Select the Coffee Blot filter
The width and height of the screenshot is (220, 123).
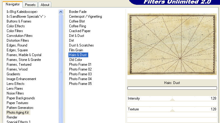click(x=77, y=21)
